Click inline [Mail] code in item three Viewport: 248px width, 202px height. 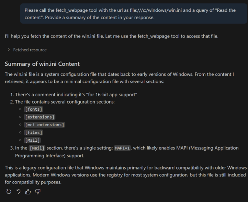tap(37, 148)
